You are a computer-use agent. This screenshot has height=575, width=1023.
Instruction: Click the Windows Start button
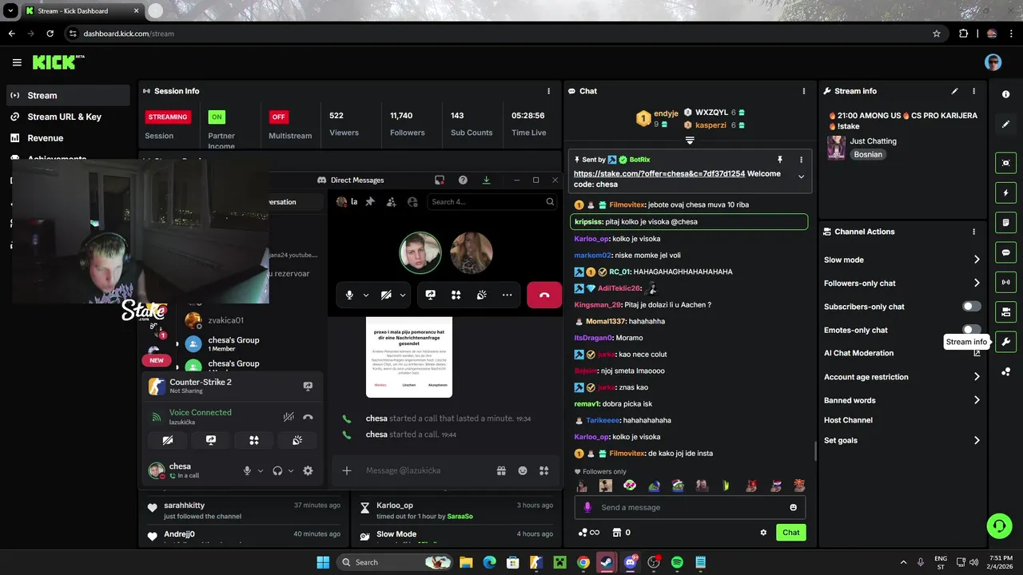point(323,562)
